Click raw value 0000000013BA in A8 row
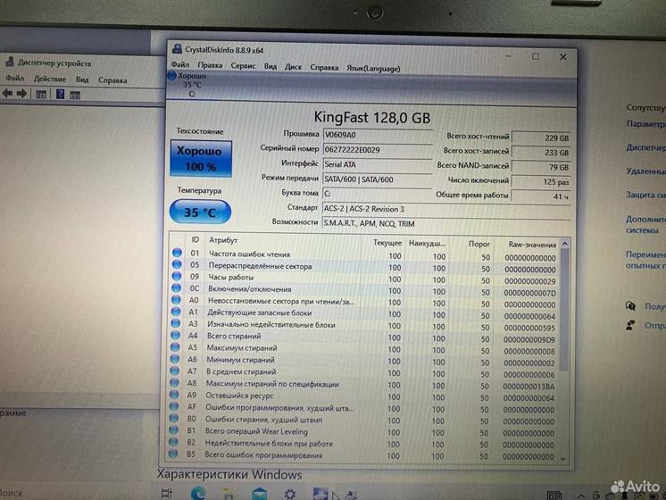Viewport: 666px width, 500px height. click(x=529, y=387)
